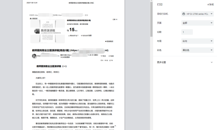Open the 布局 layout dropdown showing 纵向
This screenshot has height=130, width=217.
point(197,41)
